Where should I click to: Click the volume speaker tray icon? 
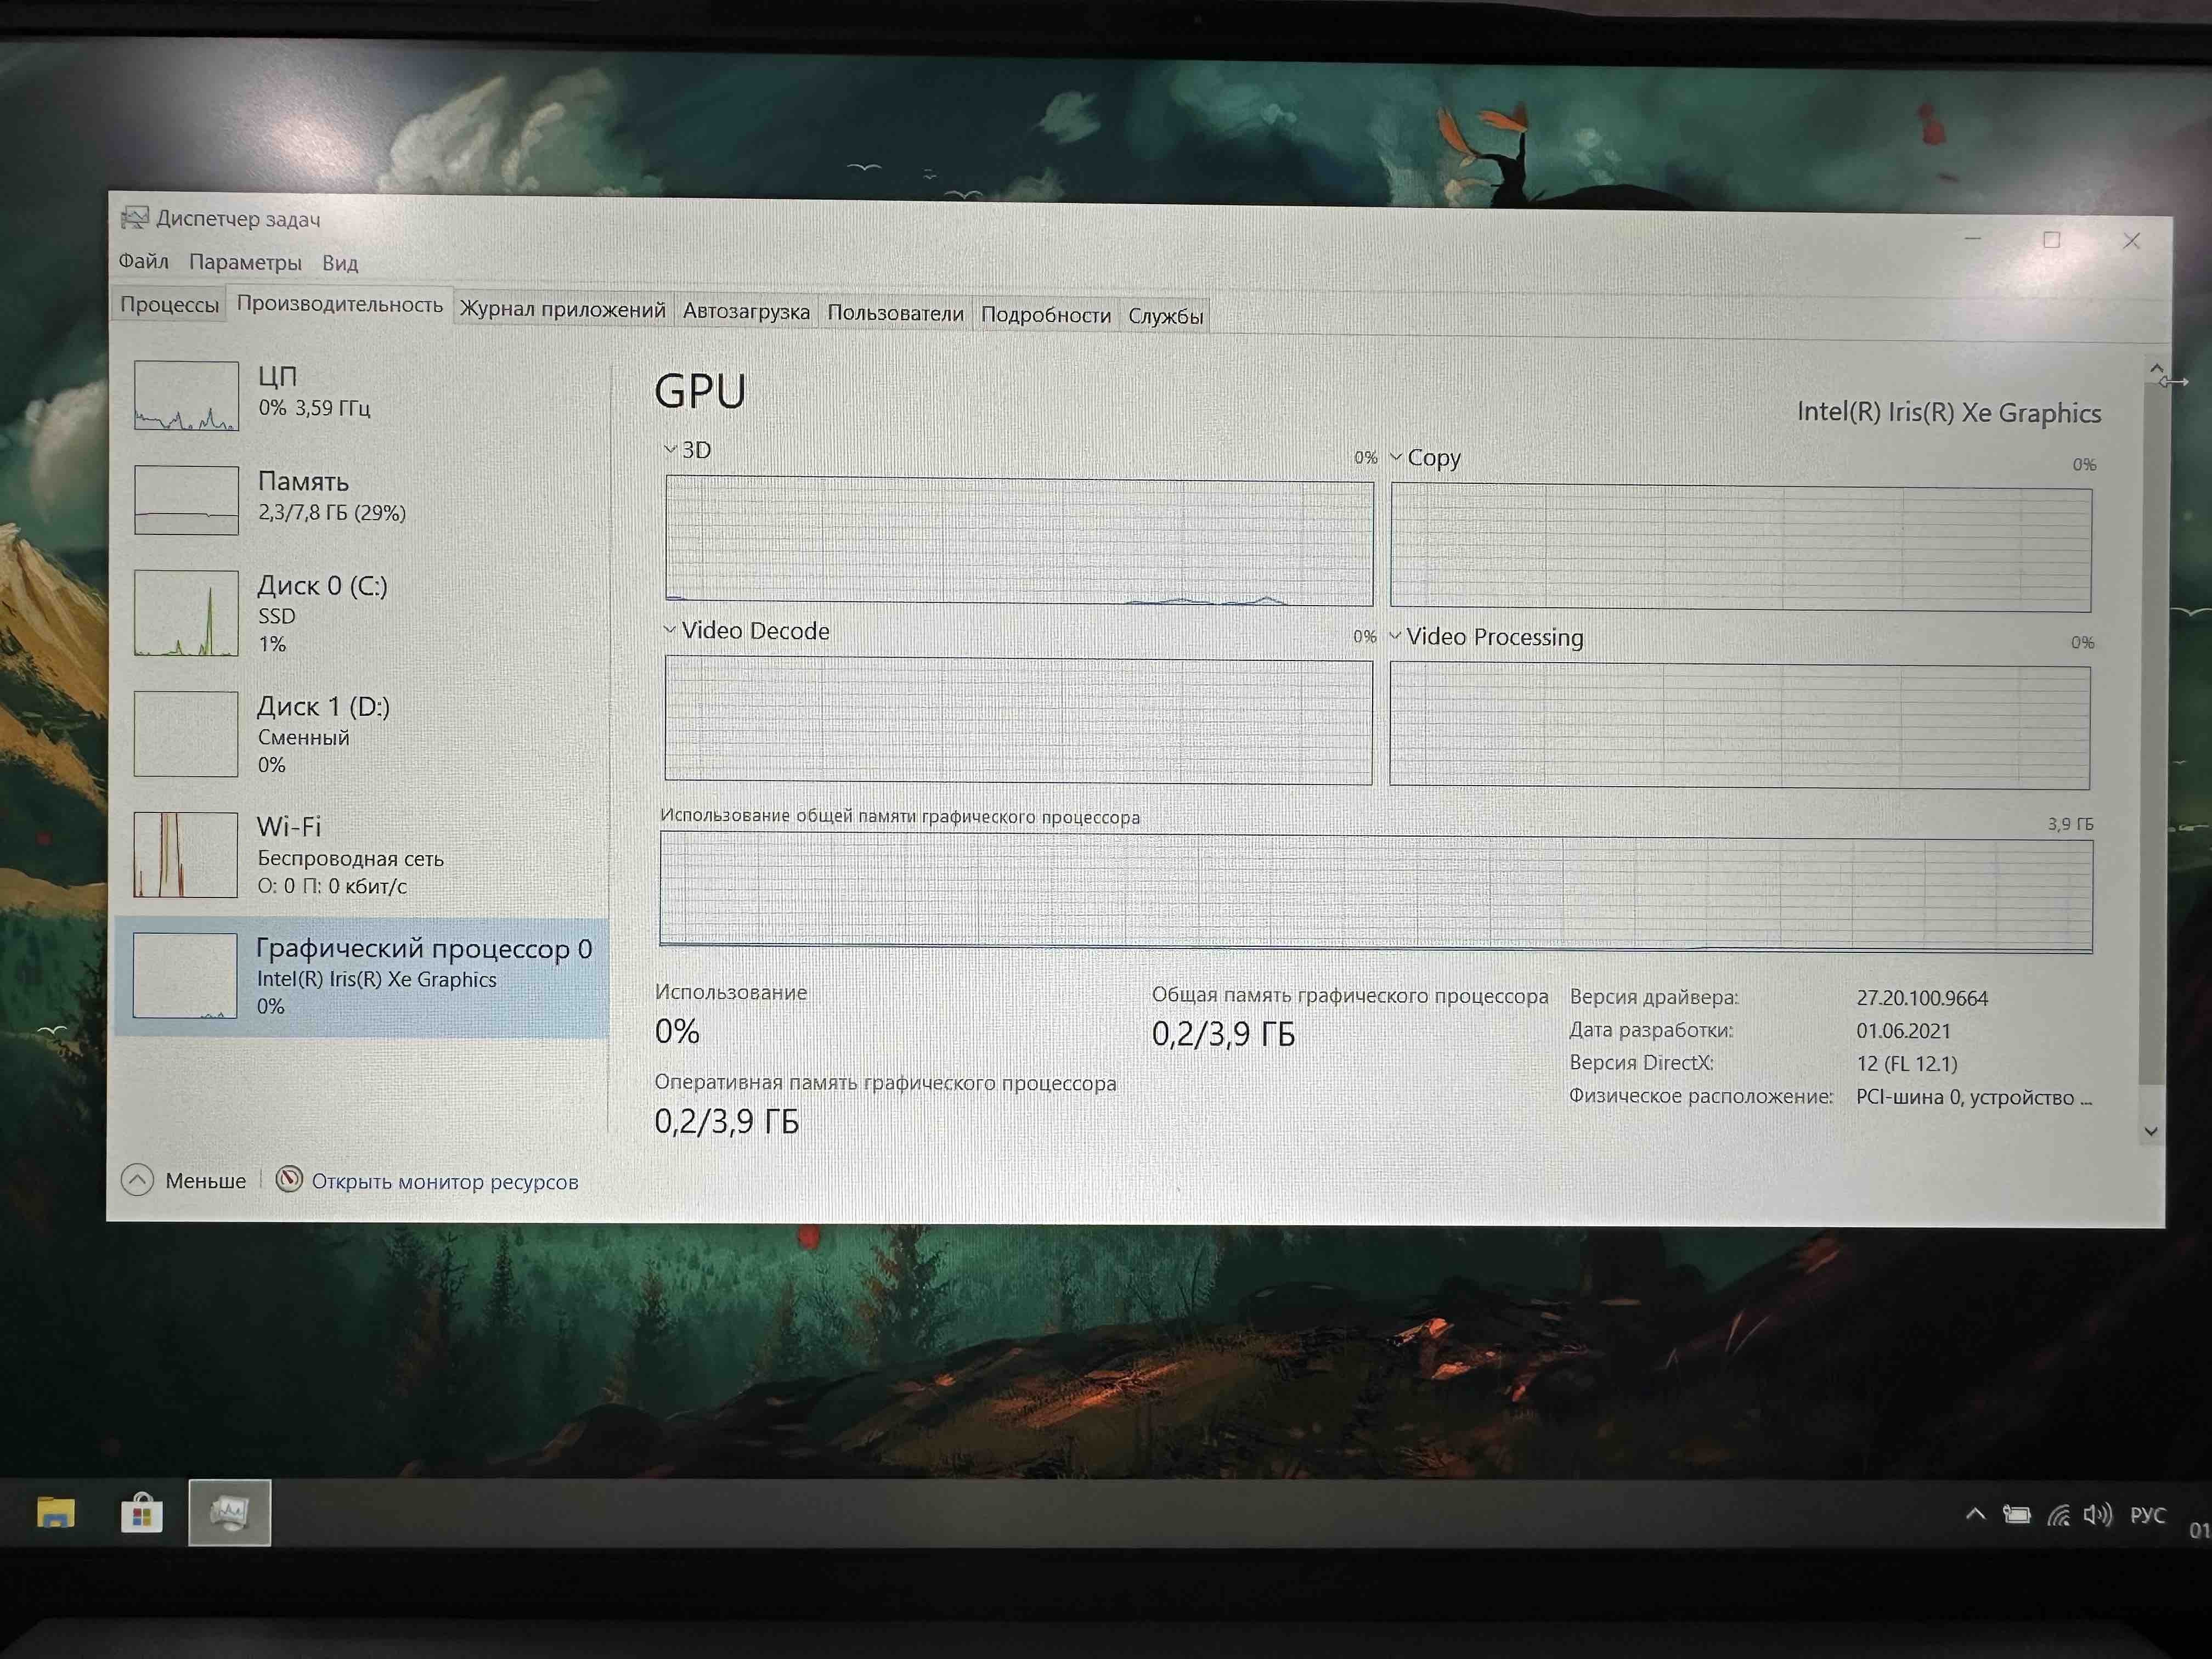pyautogui.click(x=2097, y=1515)
